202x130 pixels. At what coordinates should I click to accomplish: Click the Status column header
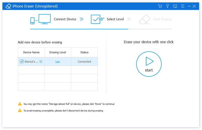(85, 52)
